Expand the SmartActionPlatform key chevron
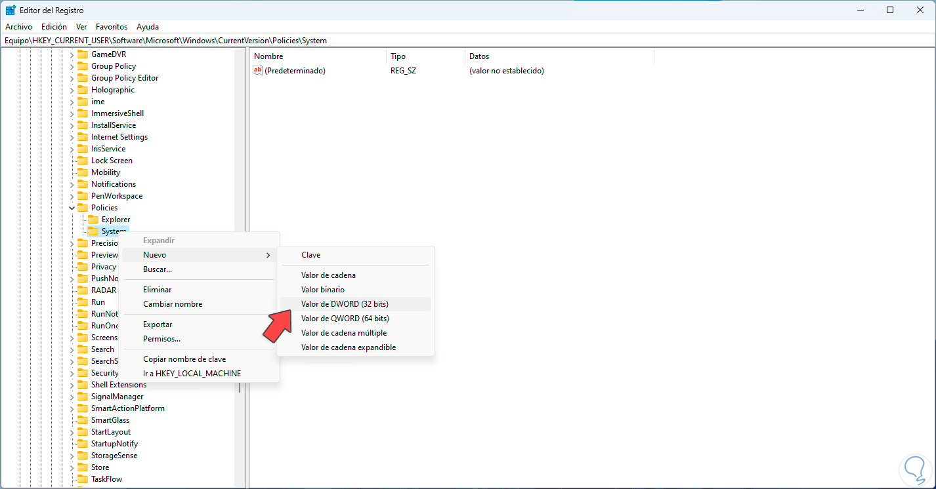The height and width of the screenshot is (489, 936). click(x=72, y=408)
